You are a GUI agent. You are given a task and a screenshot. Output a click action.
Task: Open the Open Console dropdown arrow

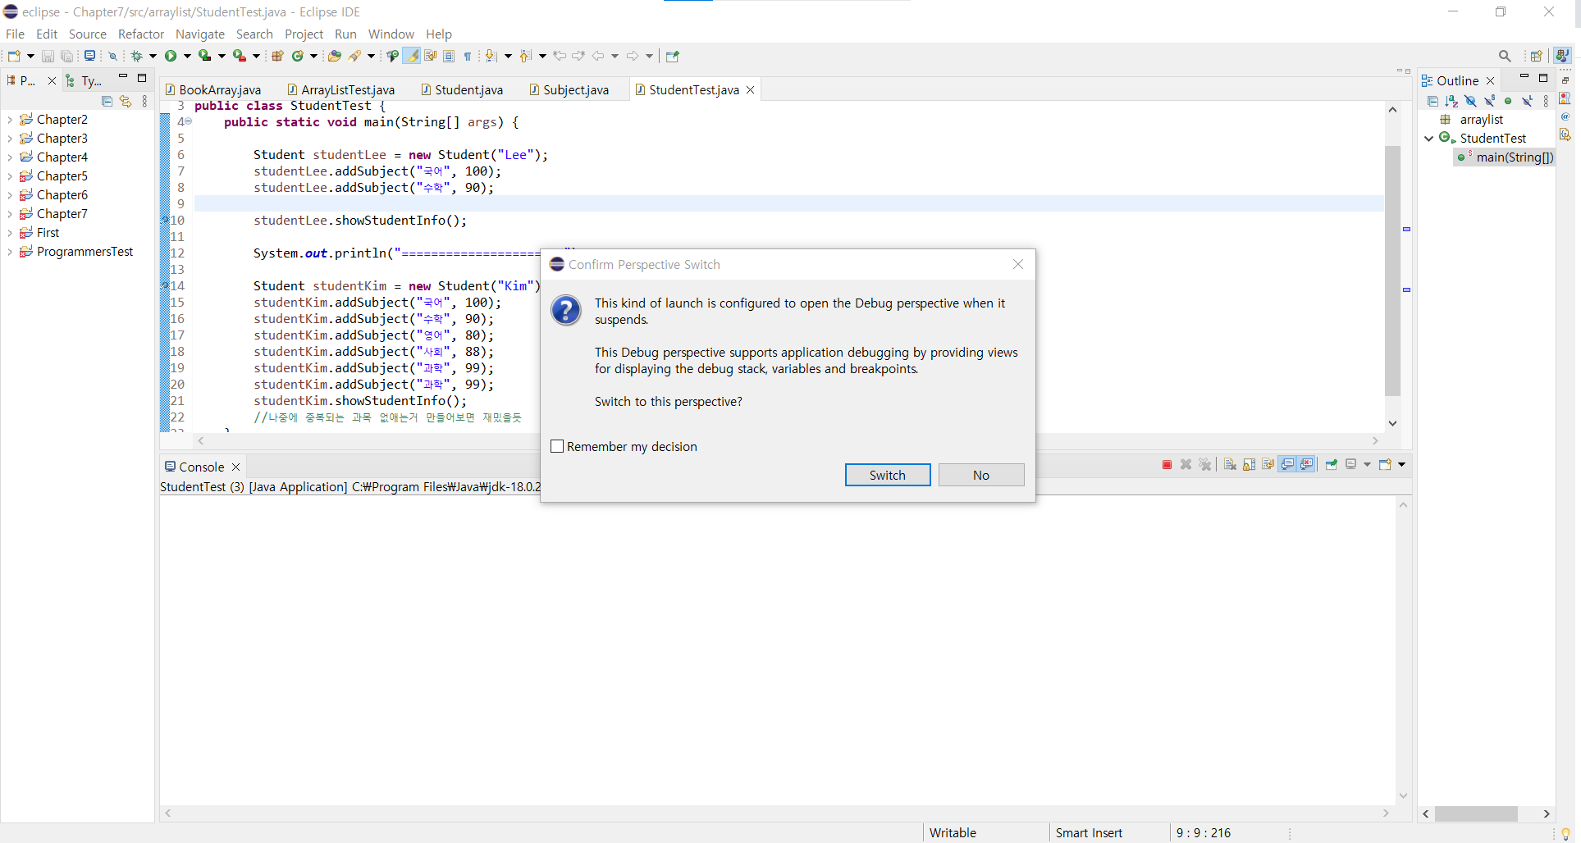(1402, 465)
